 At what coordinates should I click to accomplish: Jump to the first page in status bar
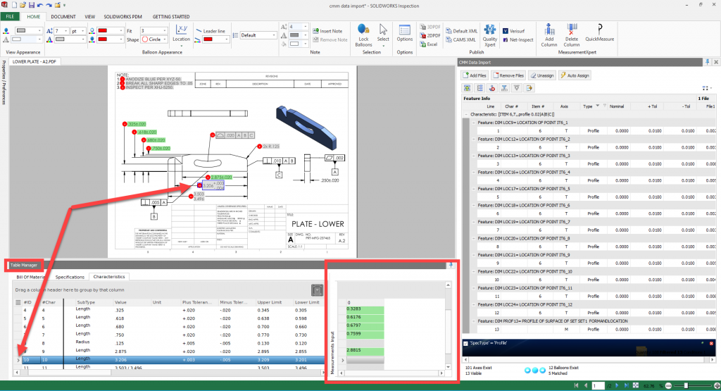pos(576,385)
